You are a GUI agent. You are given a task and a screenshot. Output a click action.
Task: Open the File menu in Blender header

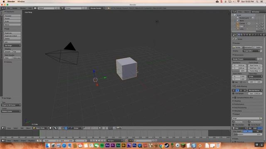pyautogui.click(x=8, y=8)
